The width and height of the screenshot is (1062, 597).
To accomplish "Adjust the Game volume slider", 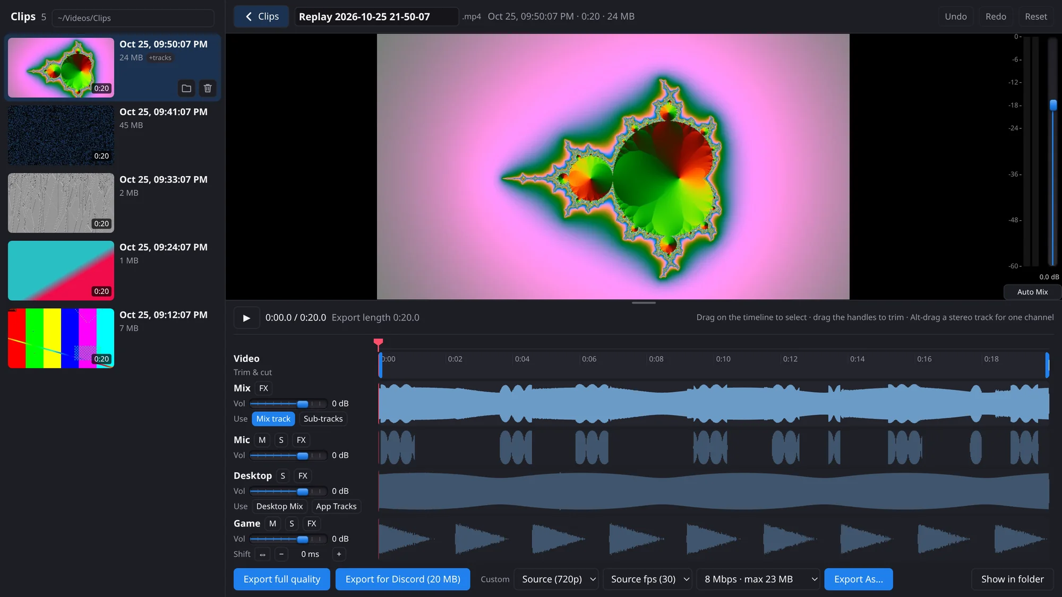I will coord(288,539).
